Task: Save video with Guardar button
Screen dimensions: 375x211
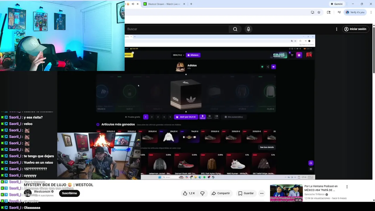Action: click(x=246, y=193)
